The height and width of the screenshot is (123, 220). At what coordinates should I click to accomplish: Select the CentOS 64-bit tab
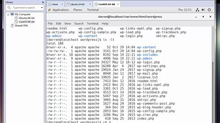click(x=107, y=4)
